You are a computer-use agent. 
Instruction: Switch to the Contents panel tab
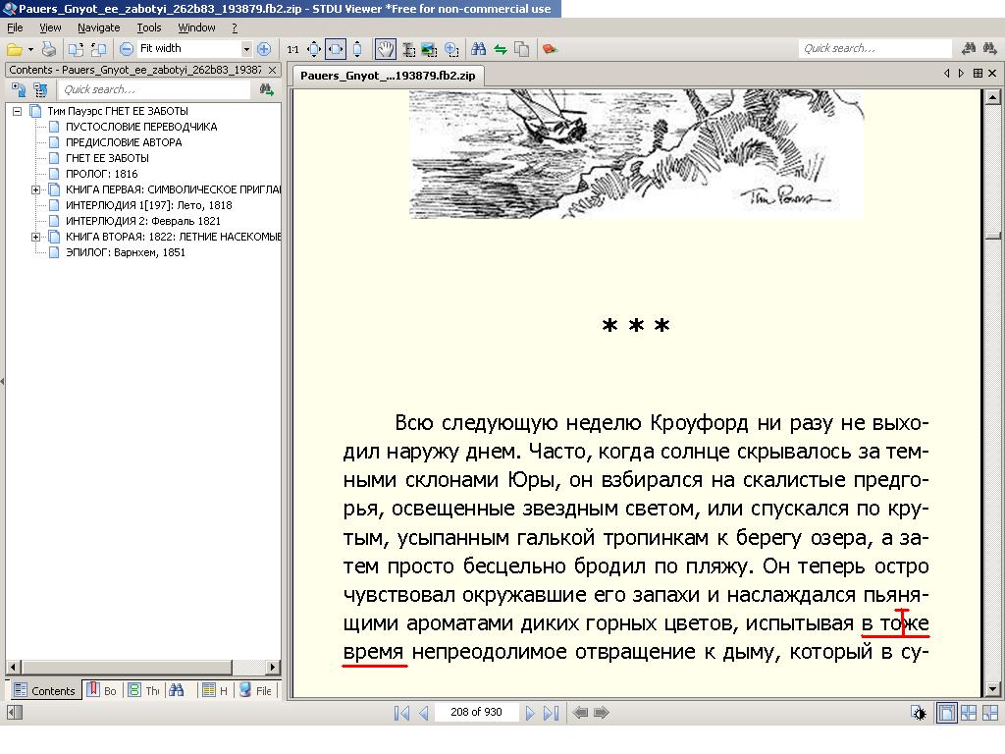tap(44, 690)
